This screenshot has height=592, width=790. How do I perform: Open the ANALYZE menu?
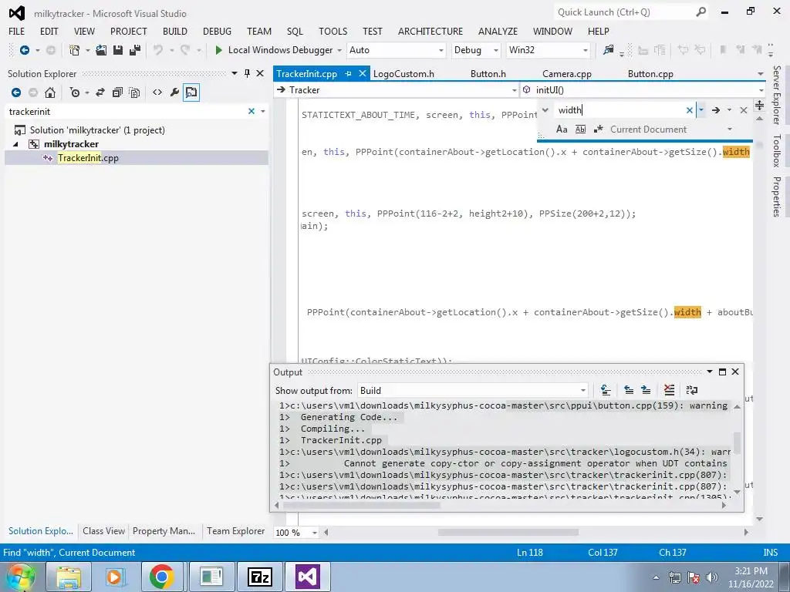[498, 31]
